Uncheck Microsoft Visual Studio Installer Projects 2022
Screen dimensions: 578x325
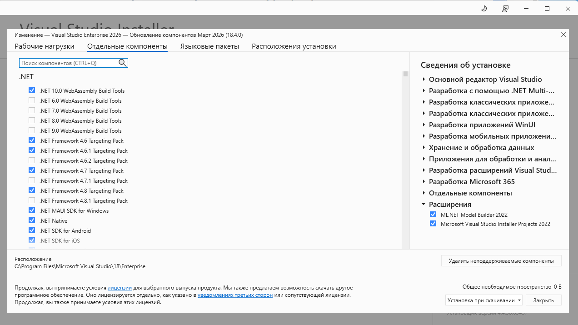pyautogui.click(x=433, y=224)
